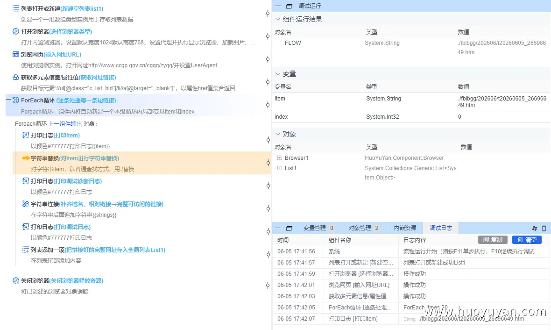Click the 日志内容 column header

click(x=414, y=240)
